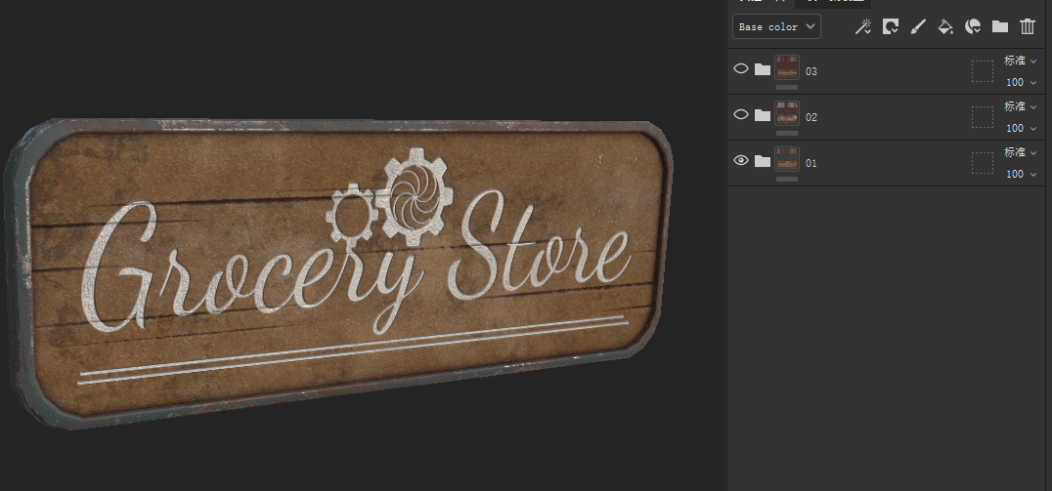This screenshot has width=1052, height=491.
Task: Create a new folder in layer stack
Action: point(1000,27)
